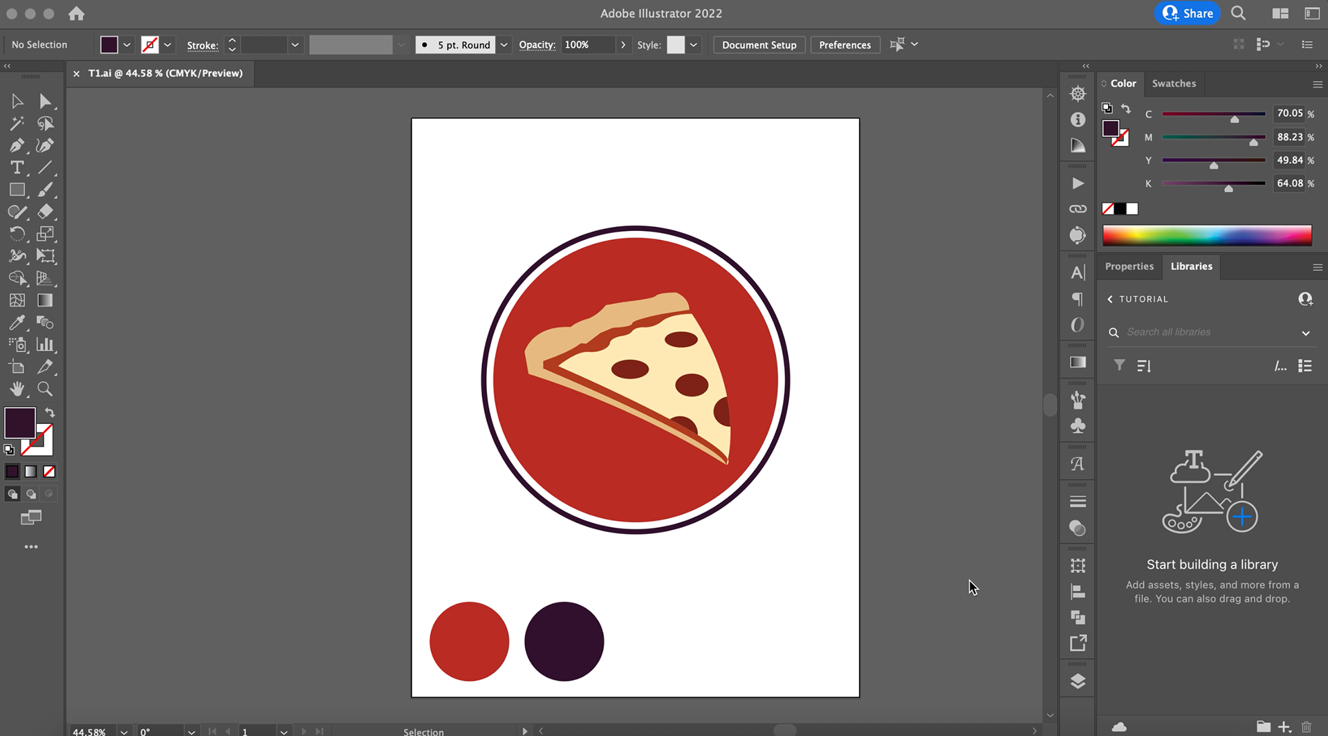This screenshot has width=1328, height=736.
Task: Select the Rotate tool
Action: tap(17, 234)
